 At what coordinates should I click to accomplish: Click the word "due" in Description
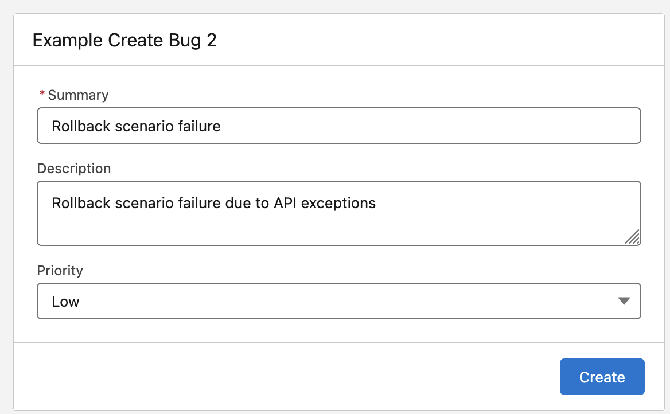pyautogui.click(x=227, y=203)
